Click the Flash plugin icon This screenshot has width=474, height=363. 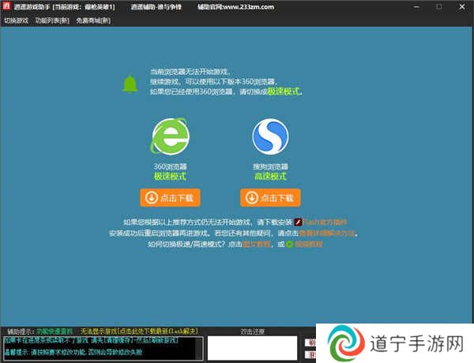point(298,223)
